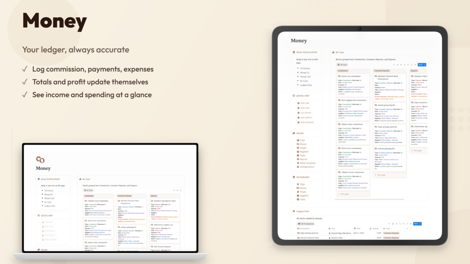Screen dimensions: 470x264
Task: Open Email Templates page in tablet sidebar
Action: 306,163
